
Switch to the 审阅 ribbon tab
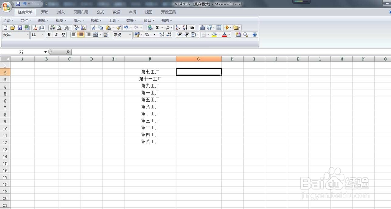tap(133, 12)
